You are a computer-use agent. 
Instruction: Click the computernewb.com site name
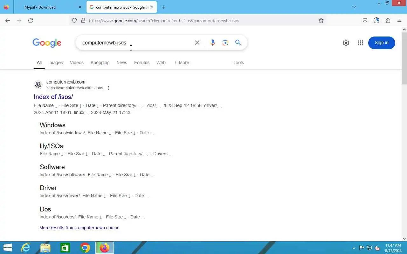point(66,82)
